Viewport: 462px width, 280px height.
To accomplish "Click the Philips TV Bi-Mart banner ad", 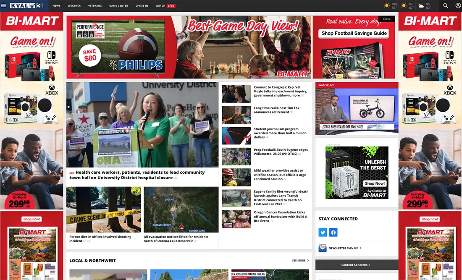I will tap(189, 47).
